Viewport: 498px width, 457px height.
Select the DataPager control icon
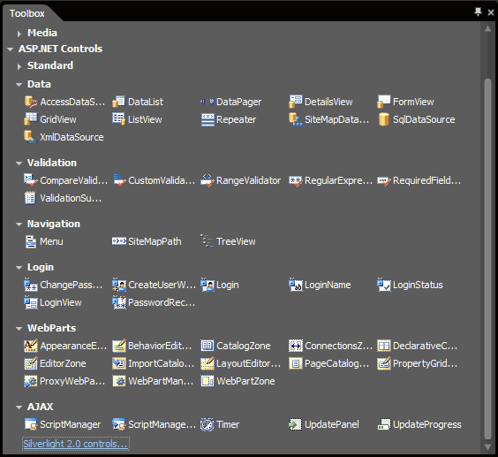pos(207,102)
